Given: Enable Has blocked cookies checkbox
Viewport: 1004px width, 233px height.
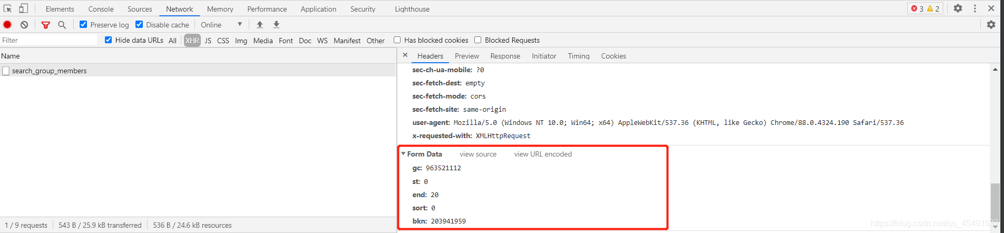Looking at the screenshot, I should (x=397, y=40).
